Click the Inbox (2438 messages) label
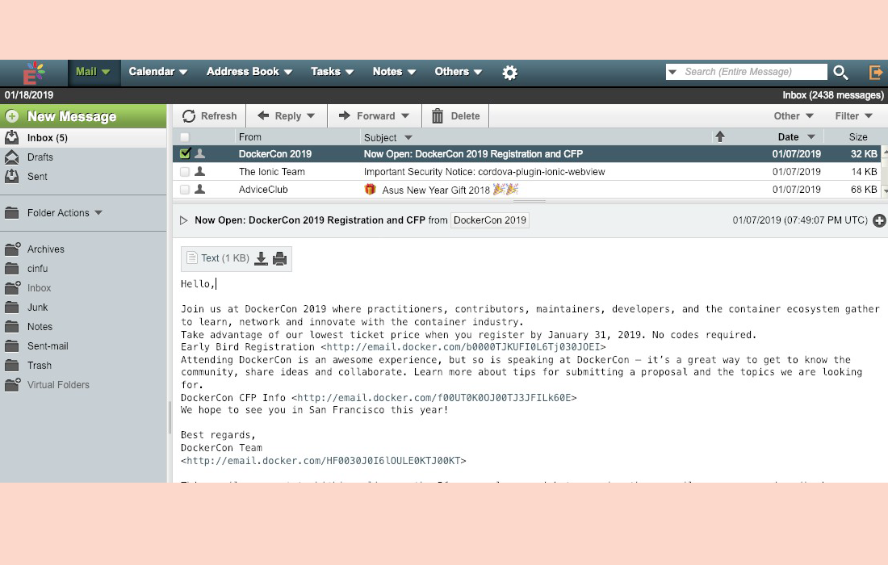 [x=832, y=95]
